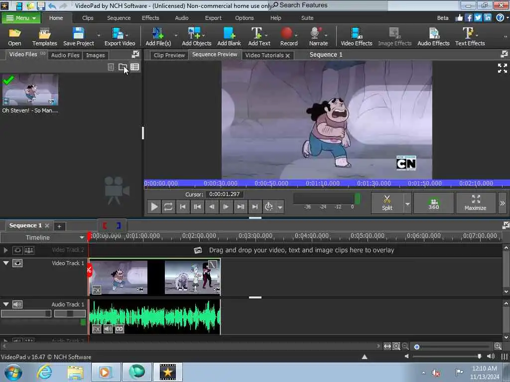
Task: Click the set start bracket marker
Action: (x=105, y=225)
